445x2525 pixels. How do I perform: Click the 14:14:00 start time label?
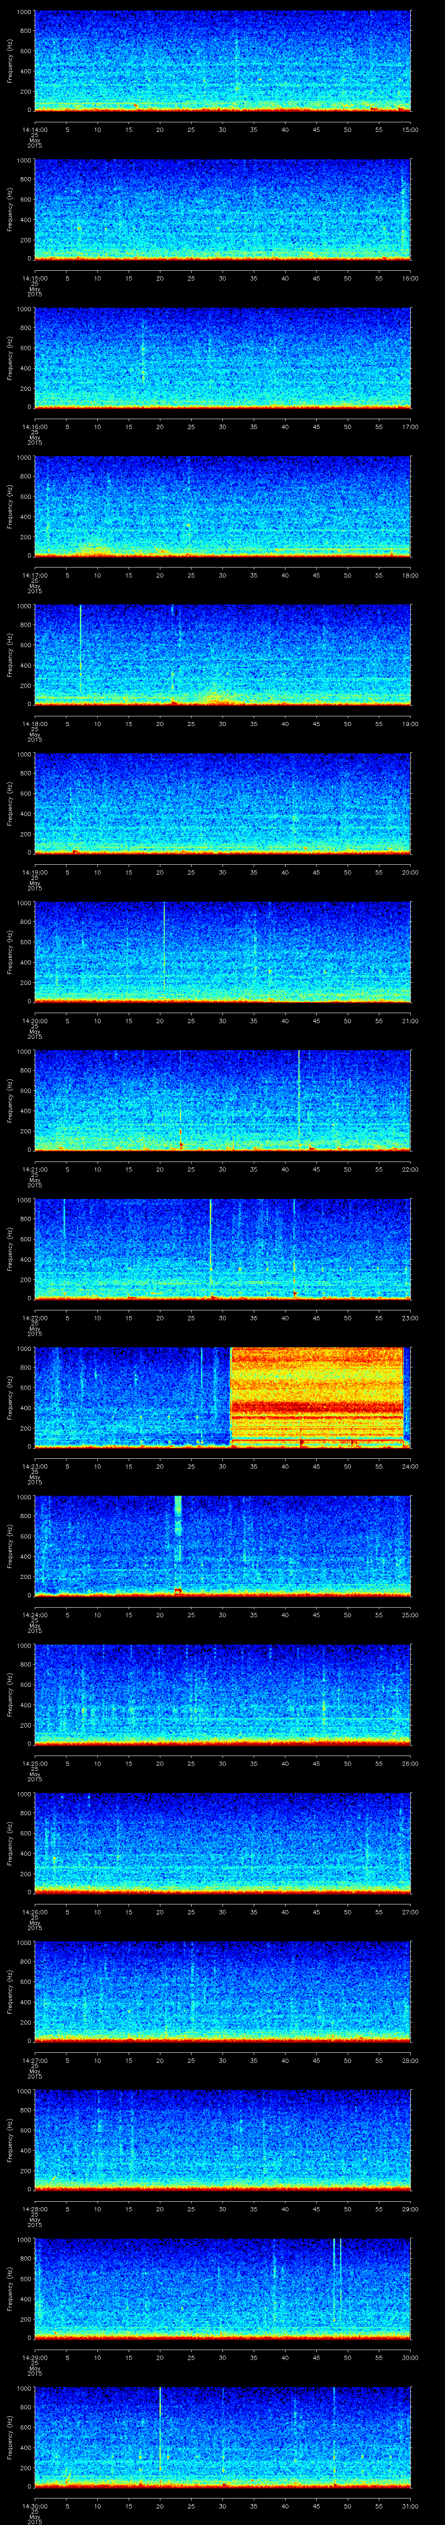(34, 129)
